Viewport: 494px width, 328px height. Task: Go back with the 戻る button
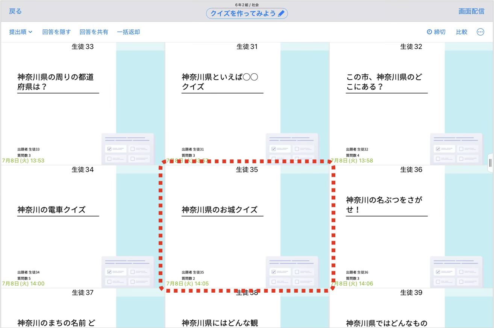[x=15, y=11]
